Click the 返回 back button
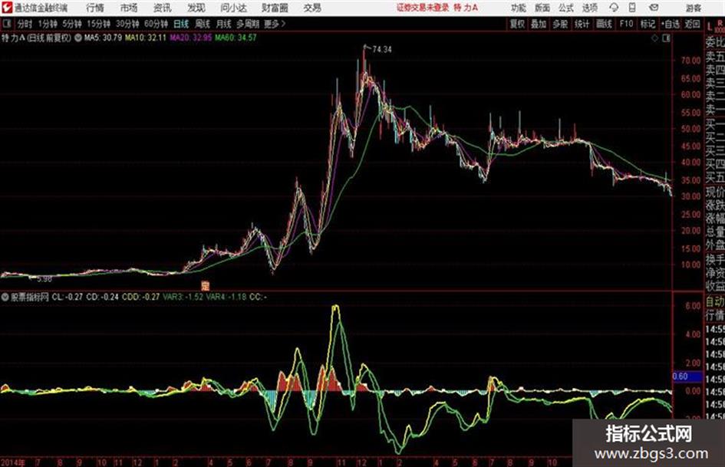Viewport: 725px width, 467px height. point(692,24)
